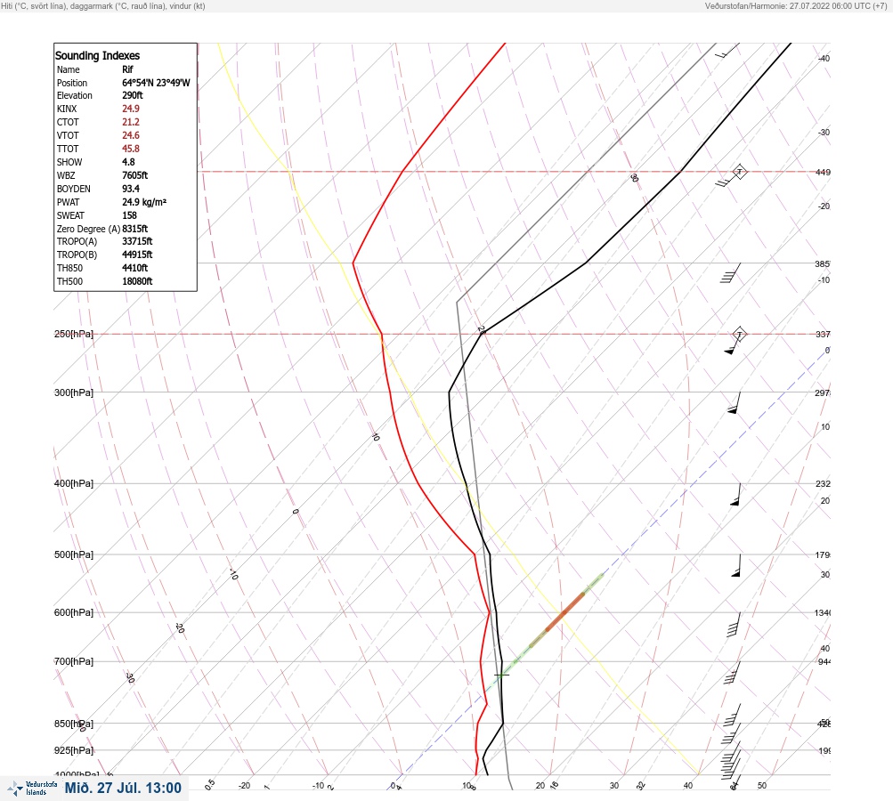Click the WBZ value 7605ft

point(135,175)
